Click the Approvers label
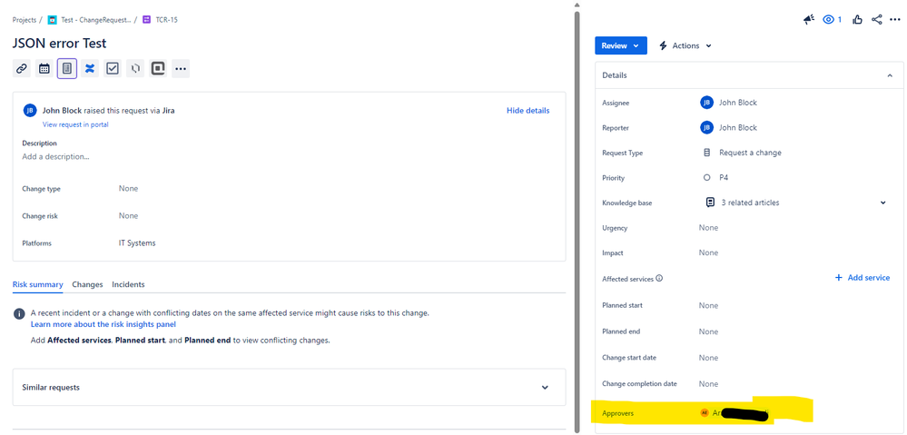Screen dimensions: 907x435 pos(617,413)
